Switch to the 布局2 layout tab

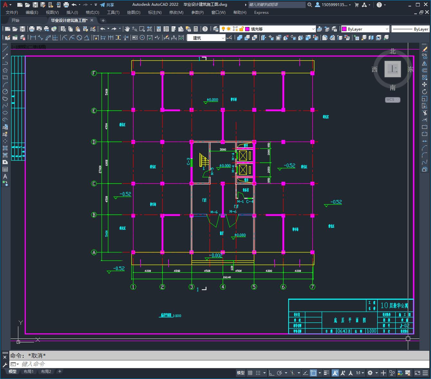[x=46, y=371]
